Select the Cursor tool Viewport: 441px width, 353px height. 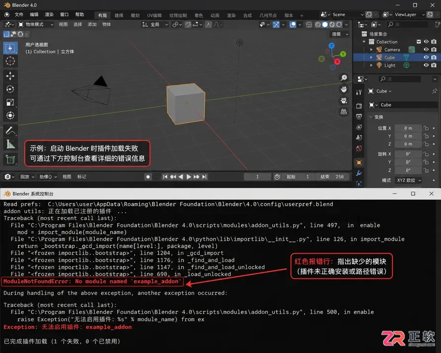10,61
